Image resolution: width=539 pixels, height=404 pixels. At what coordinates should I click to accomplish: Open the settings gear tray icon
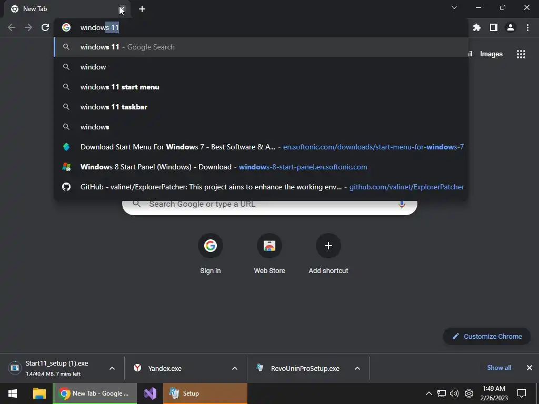(x=469, y=393)
